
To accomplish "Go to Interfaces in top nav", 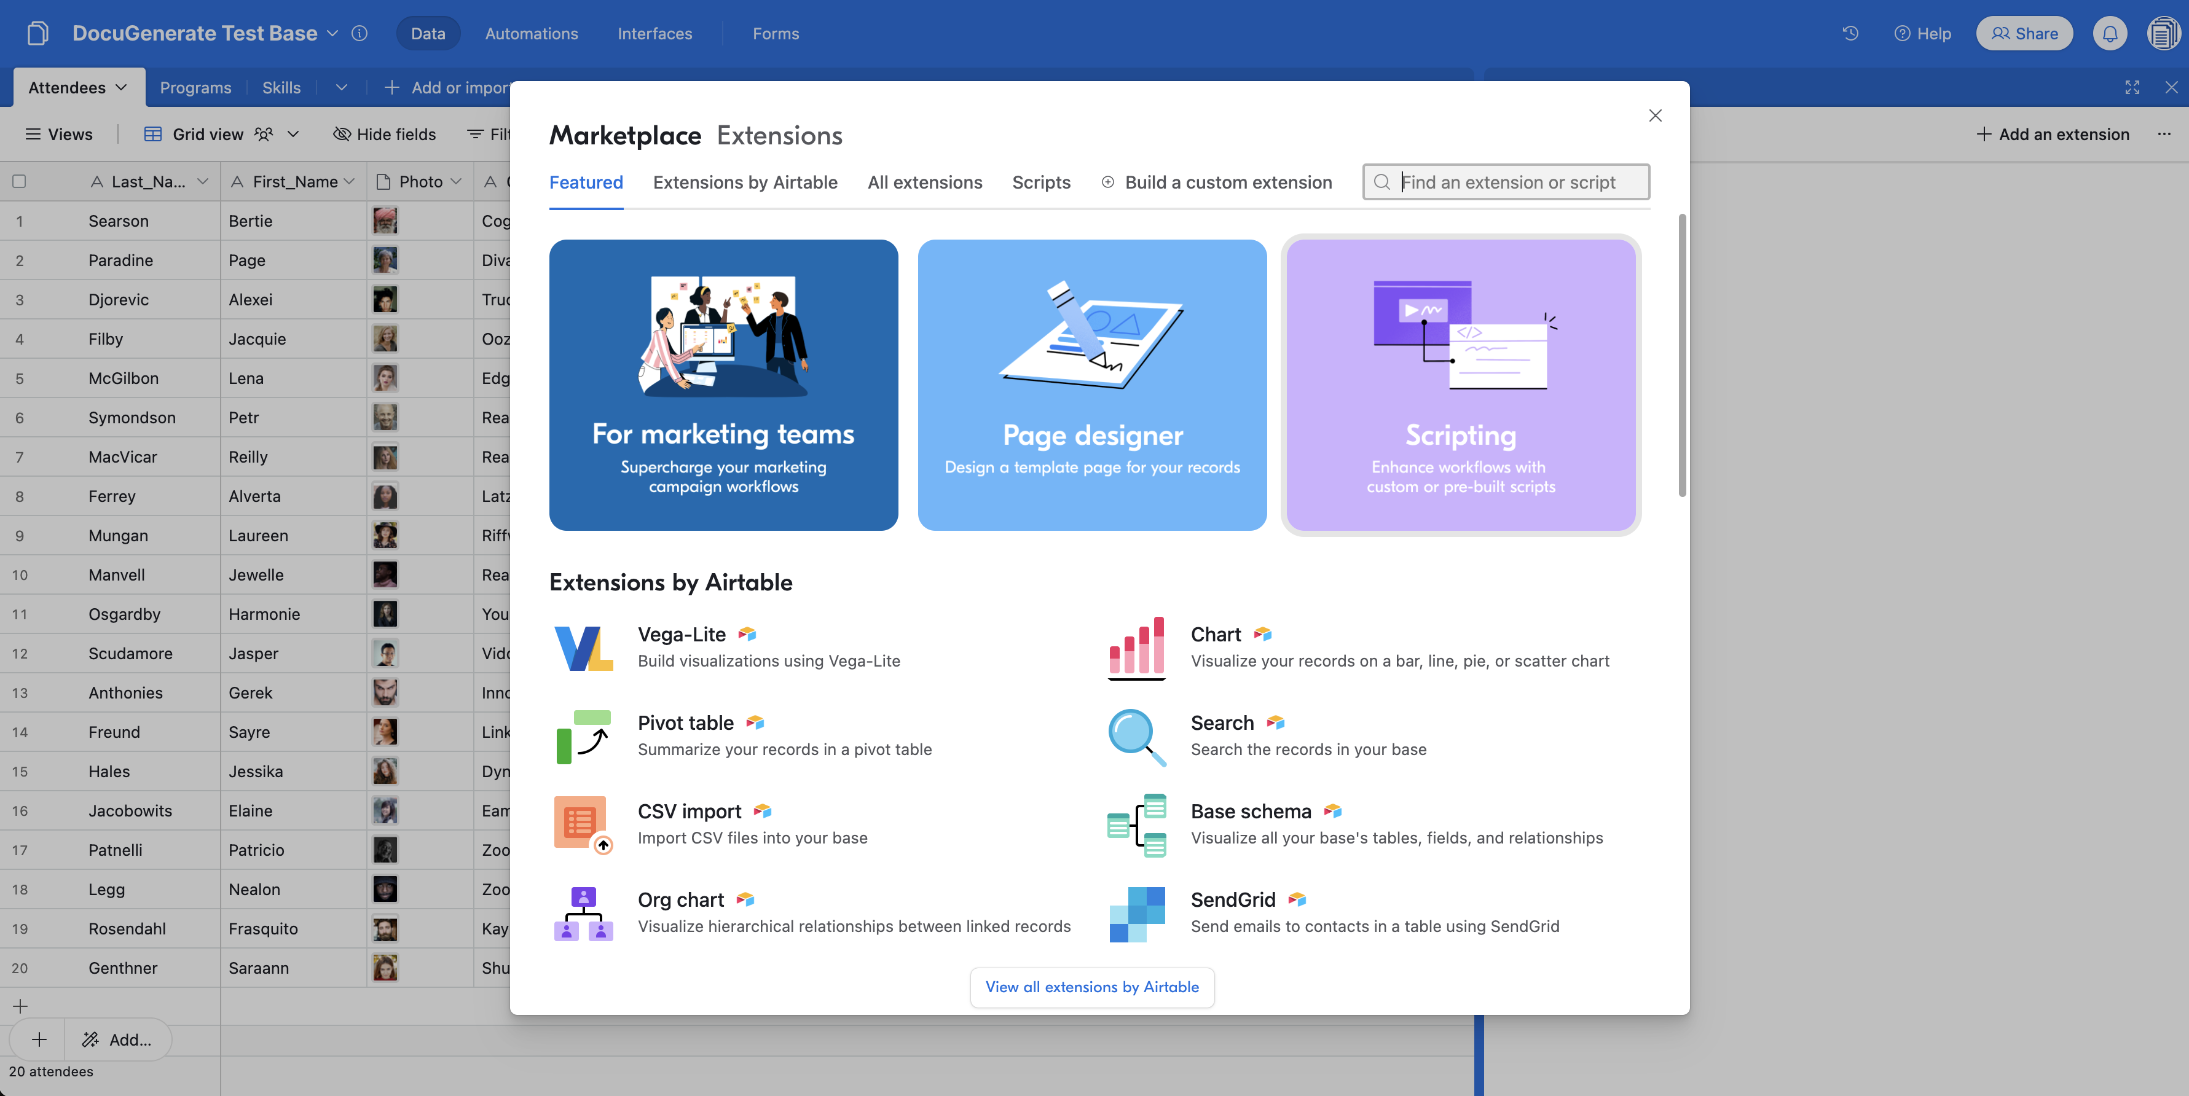I will point(654,33).
